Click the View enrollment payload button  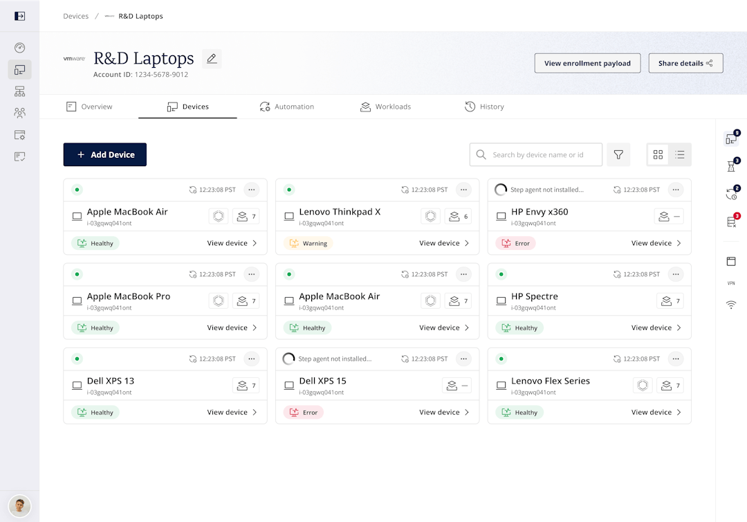(587, 63)
